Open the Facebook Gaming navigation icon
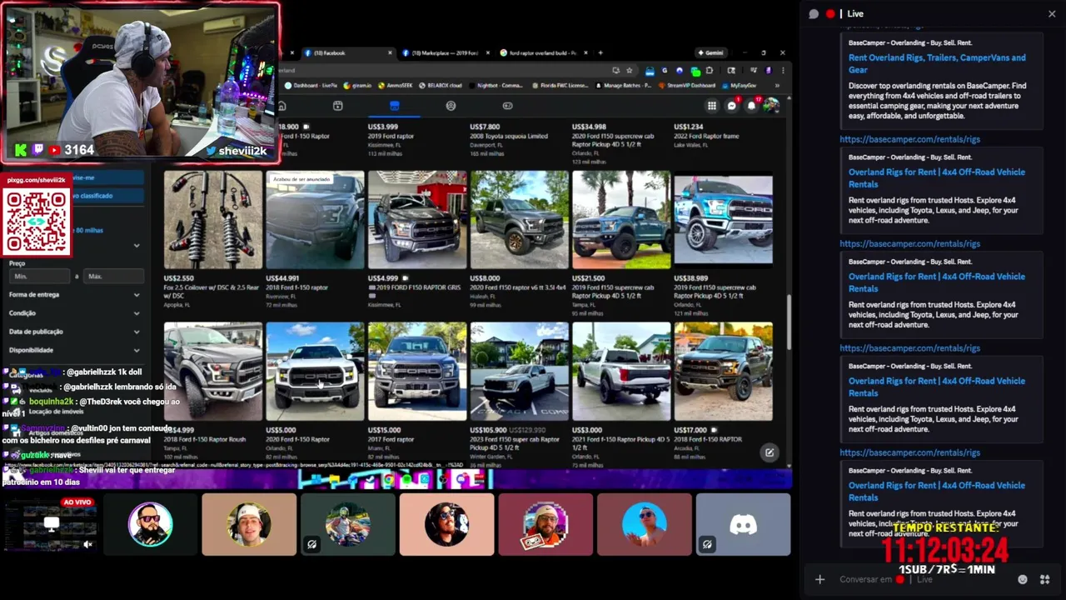The image size is (1066, 600). tap(507, 106)
